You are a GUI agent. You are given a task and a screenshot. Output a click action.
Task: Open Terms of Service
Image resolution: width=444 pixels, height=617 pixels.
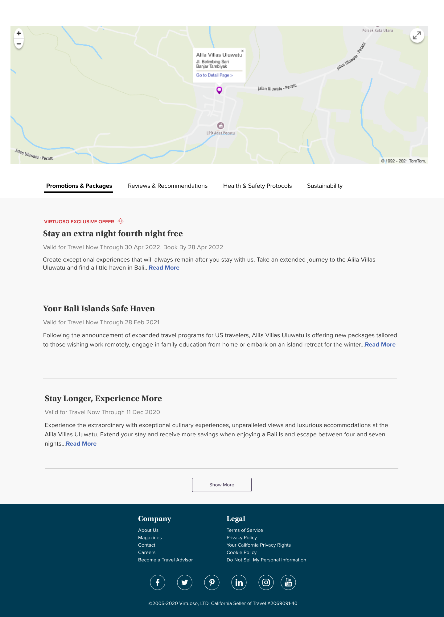coord(245,530)
